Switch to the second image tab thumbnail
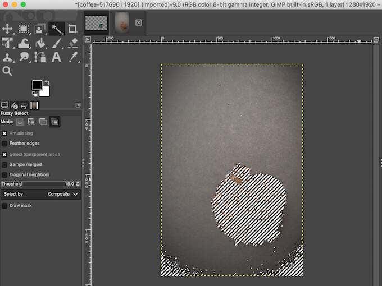Image resolution: width=382 pixels, height=286 pixels. click(x=122, y=22)
